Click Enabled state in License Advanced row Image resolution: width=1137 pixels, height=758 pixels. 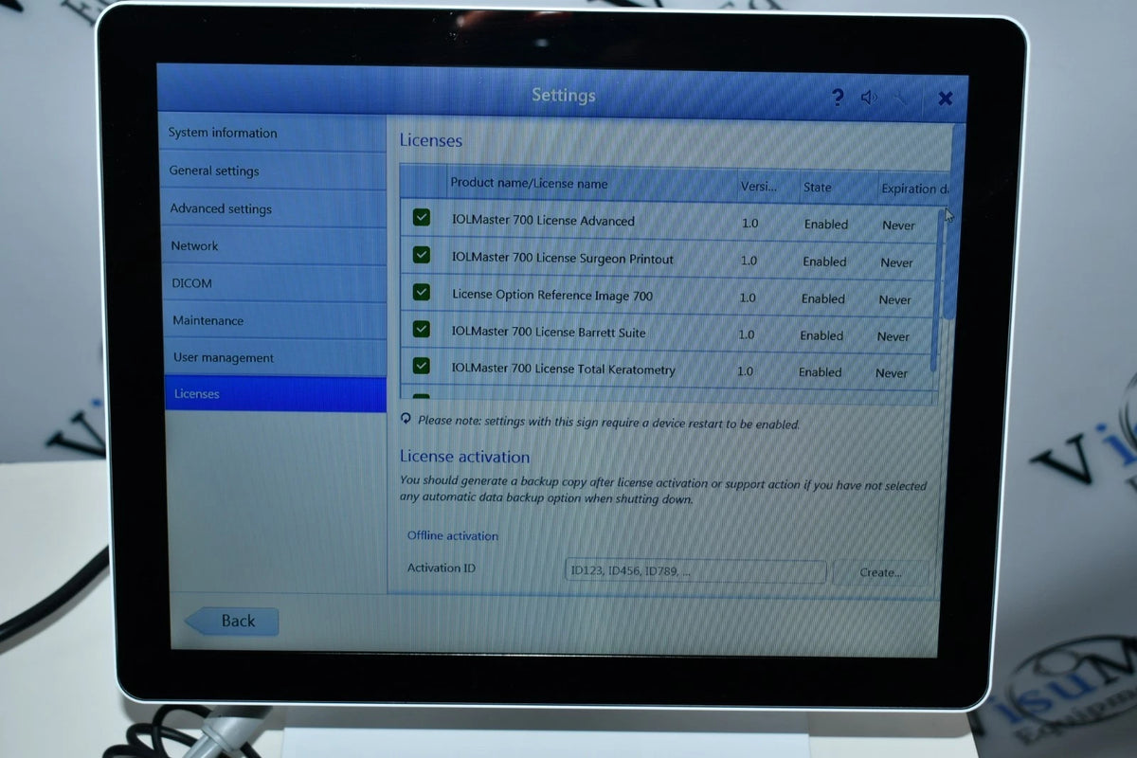point(826,225)
